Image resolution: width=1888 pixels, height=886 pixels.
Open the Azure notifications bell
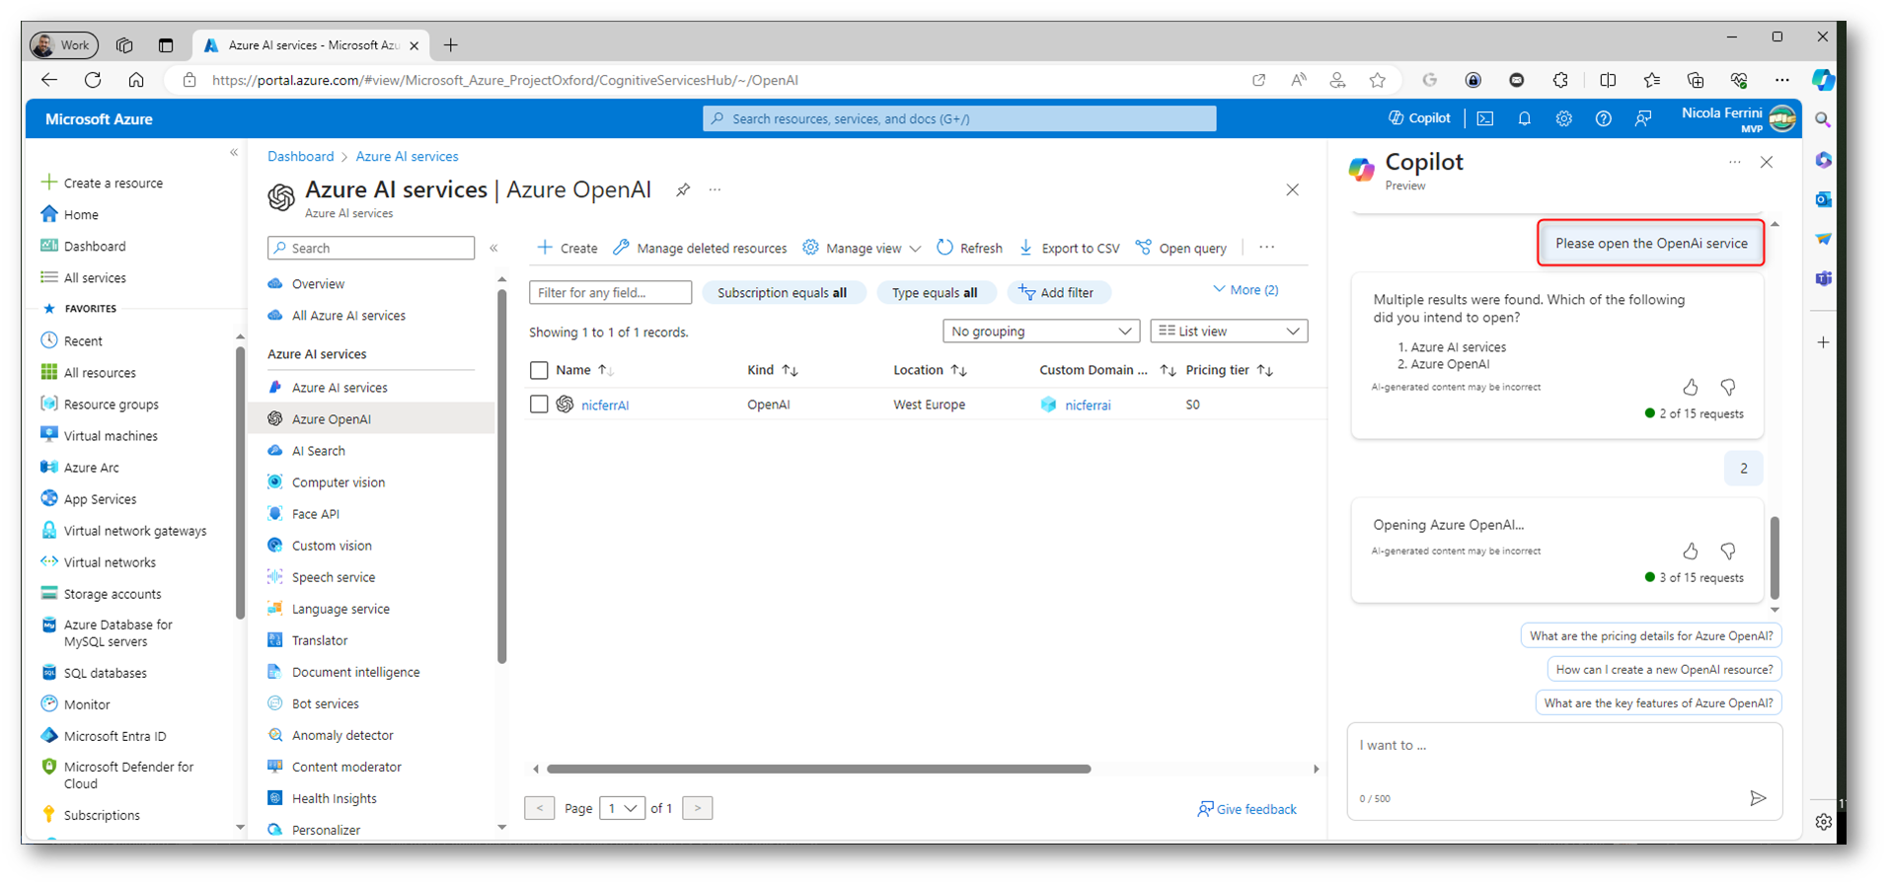pyautogui.click(x=1524, y=118)
